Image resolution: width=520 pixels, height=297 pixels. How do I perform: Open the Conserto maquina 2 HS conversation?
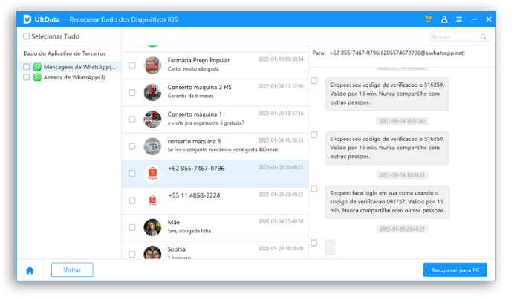click(x=215, y=93)
